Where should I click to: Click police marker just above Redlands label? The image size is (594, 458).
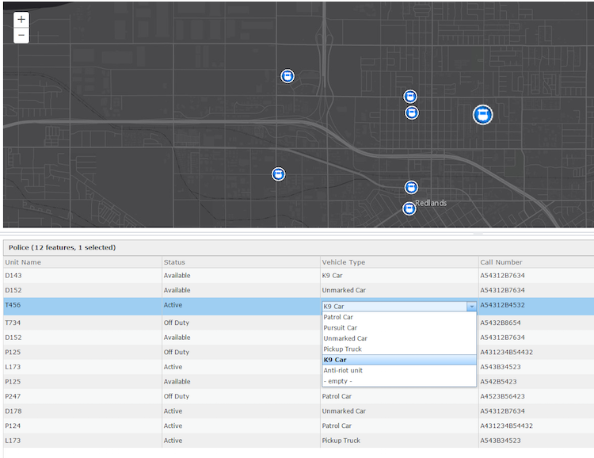click(411, 188)
